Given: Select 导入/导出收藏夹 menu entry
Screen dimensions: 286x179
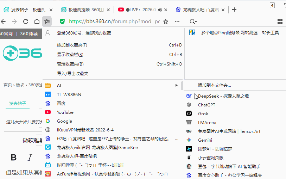Looking at the screenshot, I should (x=112, y=73).
